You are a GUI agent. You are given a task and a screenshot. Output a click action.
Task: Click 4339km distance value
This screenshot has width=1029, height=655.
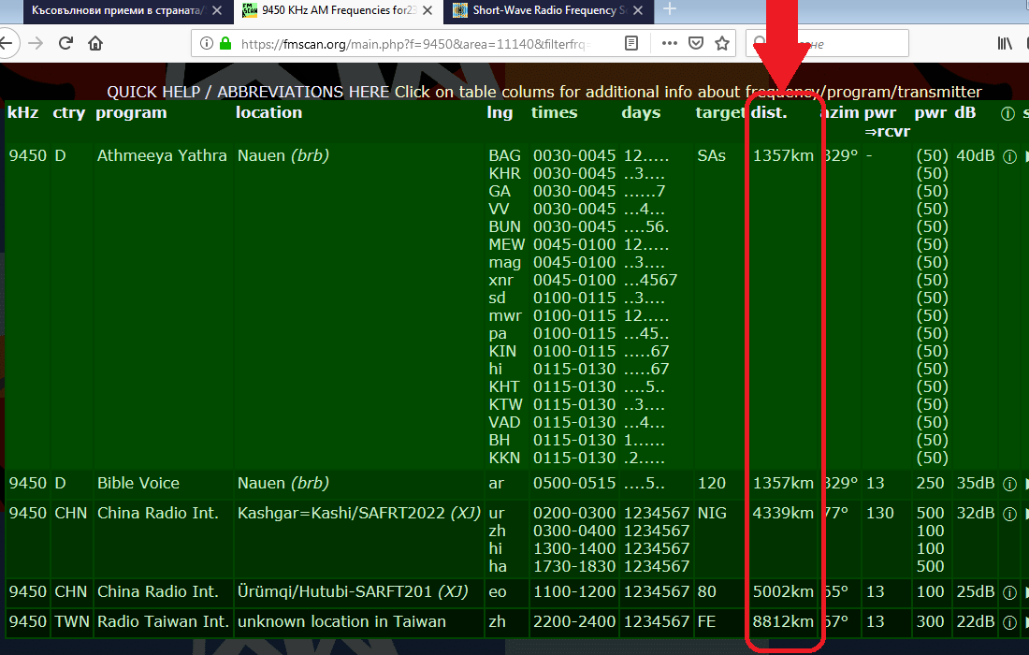[x=783, y=513]
